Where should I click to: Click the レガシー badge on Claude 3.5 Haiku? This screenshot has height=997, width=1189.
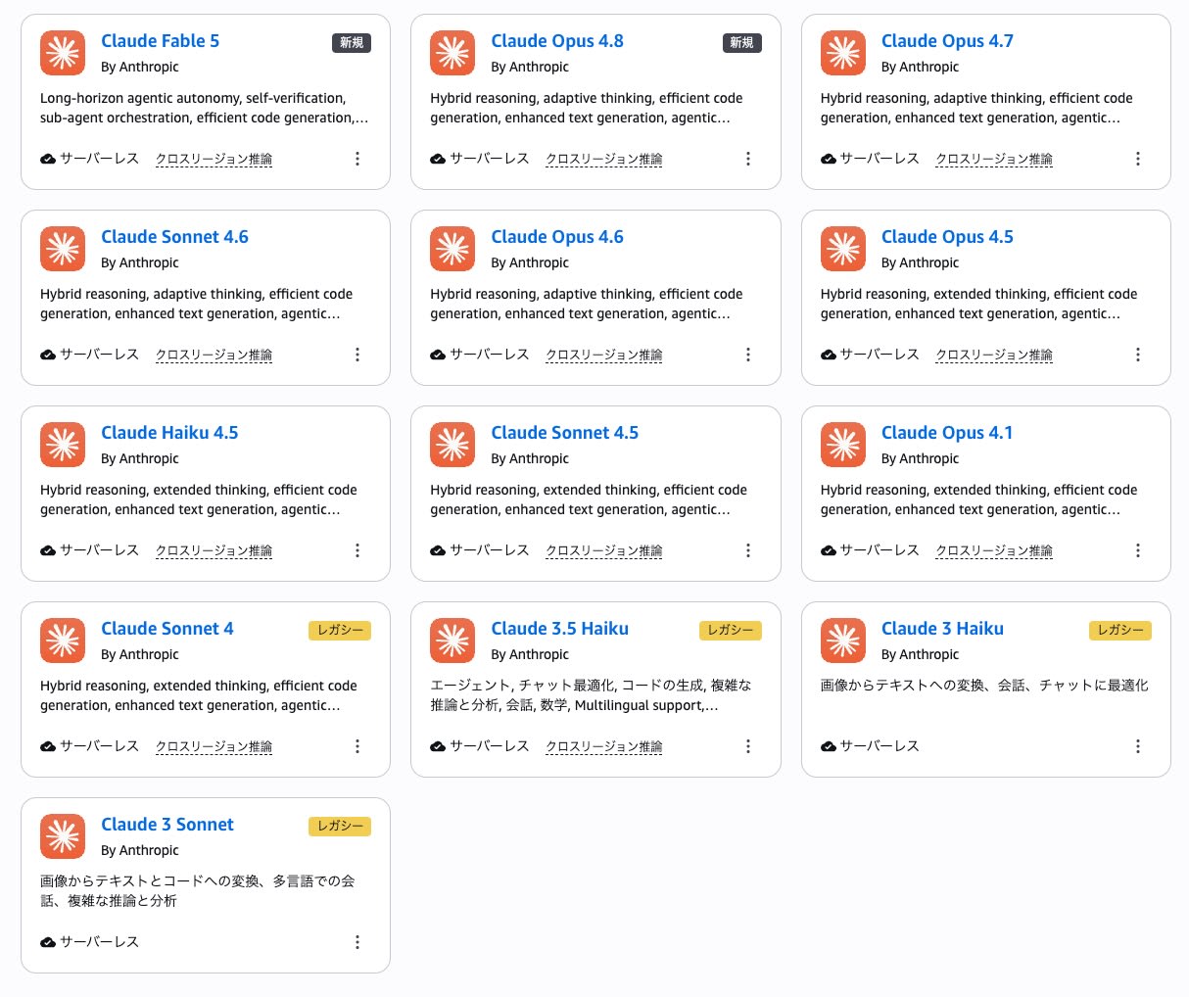[x=731, y=631]
